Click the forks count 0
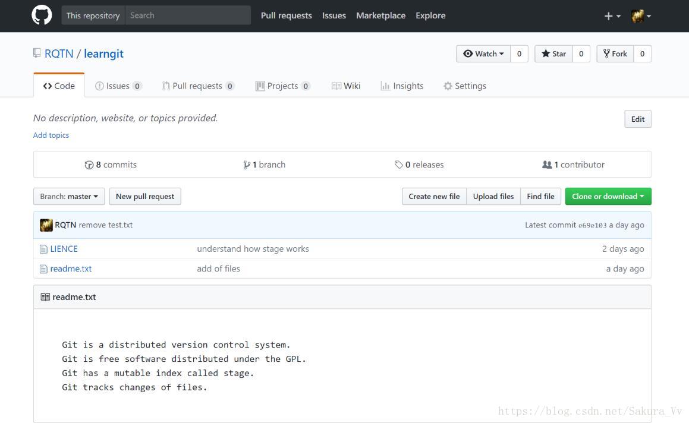Image resolution: width=689 pixels, height=423 pixels. coord(643,53)
